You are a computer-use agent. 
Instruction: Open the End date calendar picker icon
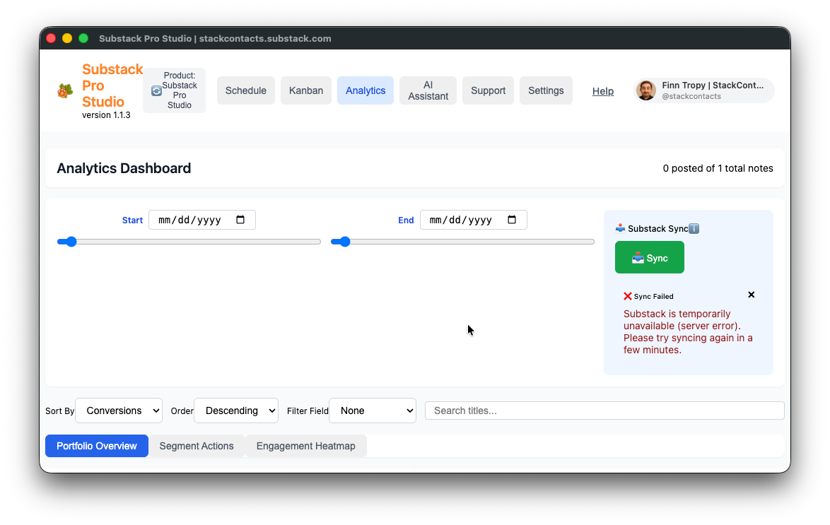(512, 220)
